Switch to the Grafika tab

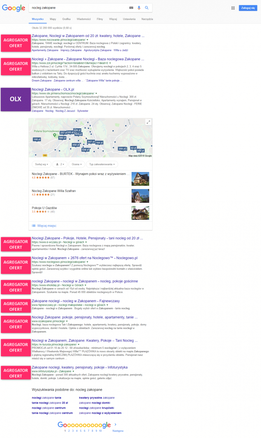[66, 19]
